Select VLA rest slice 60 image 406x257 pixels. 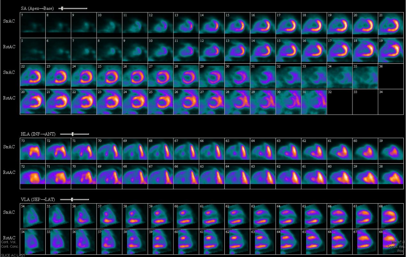point(186,242)
